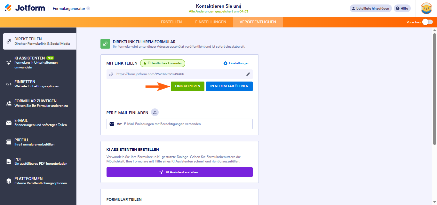The width and height of the screenshot is (437, 205).
Task: Edit form URL with pencil icon
Action: pyautogui.click(x=248, y=74)
